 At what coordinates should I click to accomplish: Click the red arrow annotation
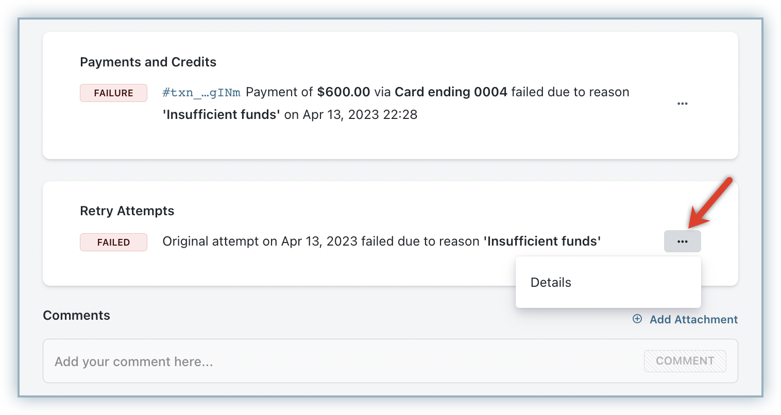(710, 203)
